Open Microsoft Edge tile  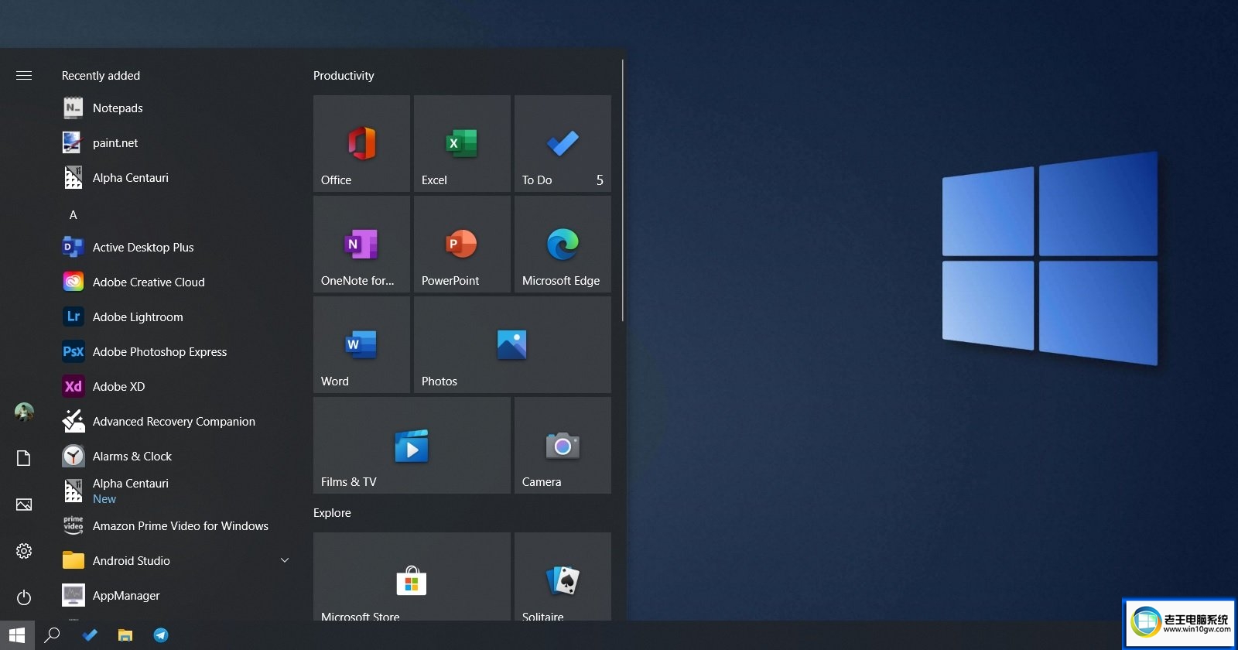563,244
